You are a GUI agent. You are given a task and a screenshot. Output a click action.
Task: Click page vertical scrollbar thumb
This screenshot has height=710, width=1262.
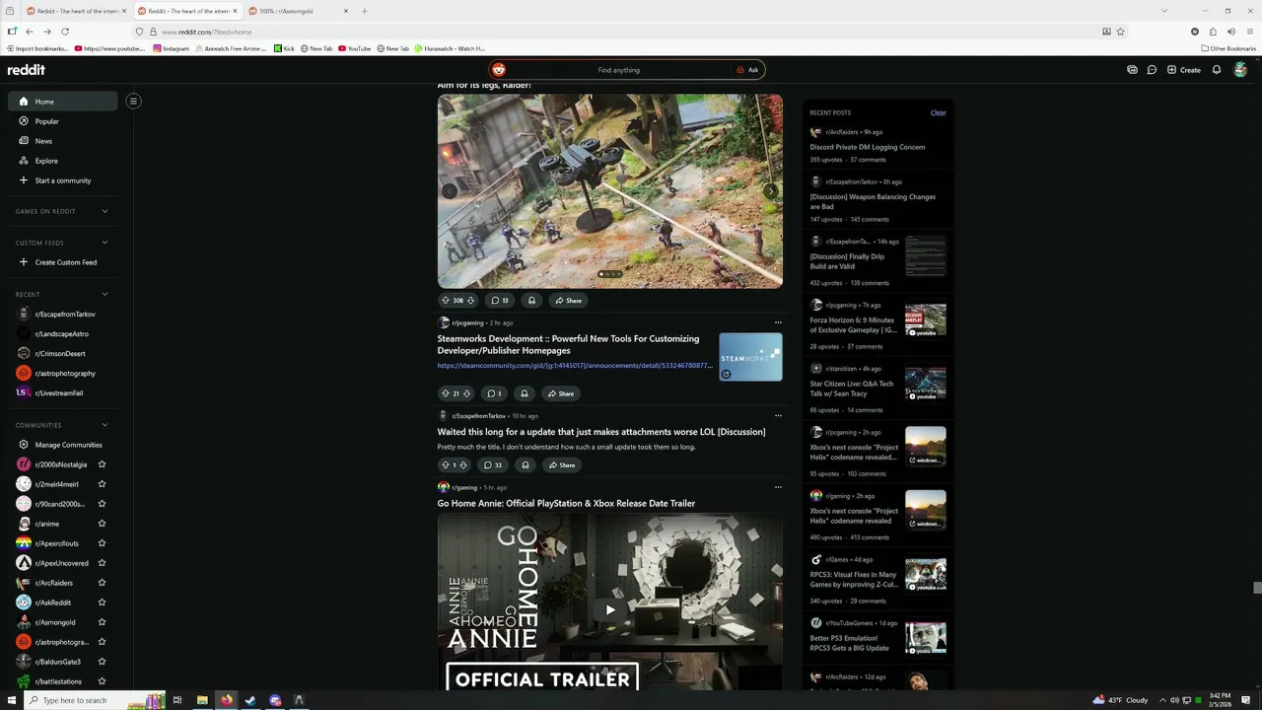(1256, 588)
